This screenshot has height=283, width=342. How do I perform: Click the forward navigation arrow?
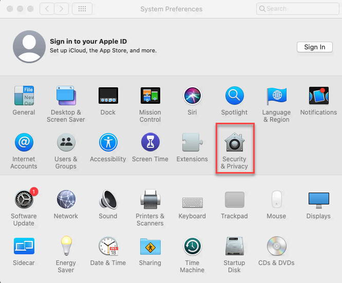[62, 9]
